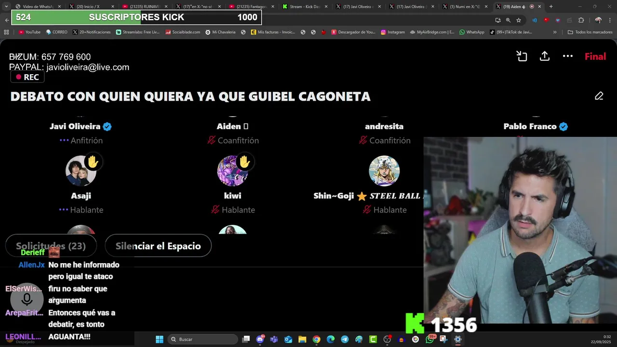This screenshot has width=617, height=347.
Task: Open Snipping Tool from the taskbar
Action: coord(443,339)
